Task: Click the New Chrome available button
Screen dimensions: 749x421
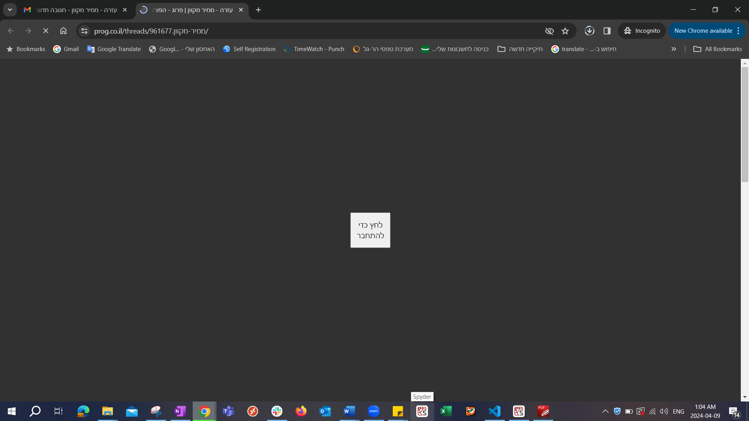Action: 703,31
